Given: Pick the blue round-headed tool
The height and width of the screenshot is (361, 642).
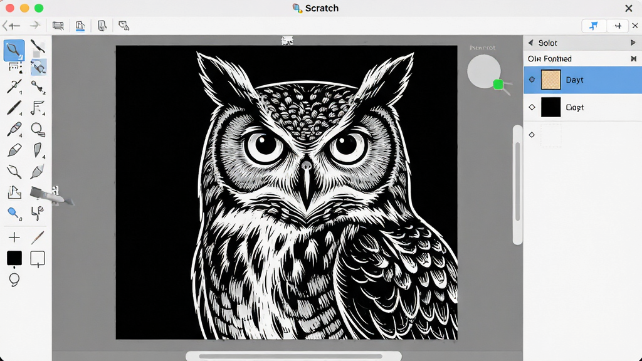Looking at the screenshot, I should [x=14, y=213].
